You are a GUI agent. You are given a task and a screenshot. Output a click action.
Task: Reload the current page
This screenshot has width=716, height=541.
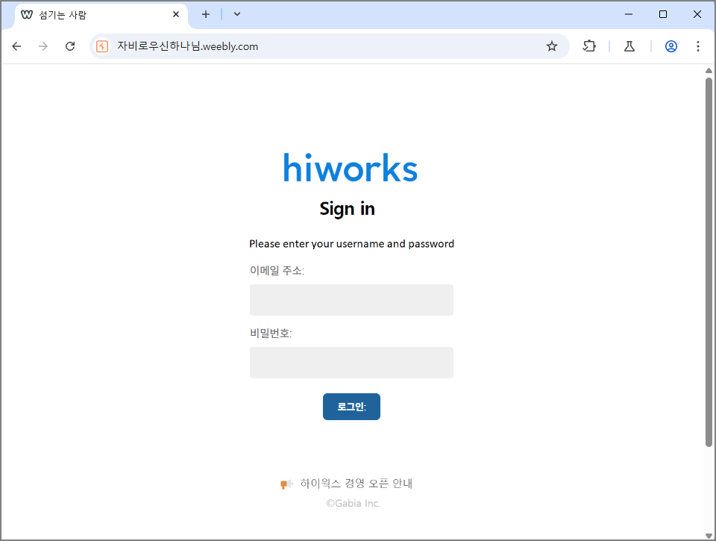[70, 46]
